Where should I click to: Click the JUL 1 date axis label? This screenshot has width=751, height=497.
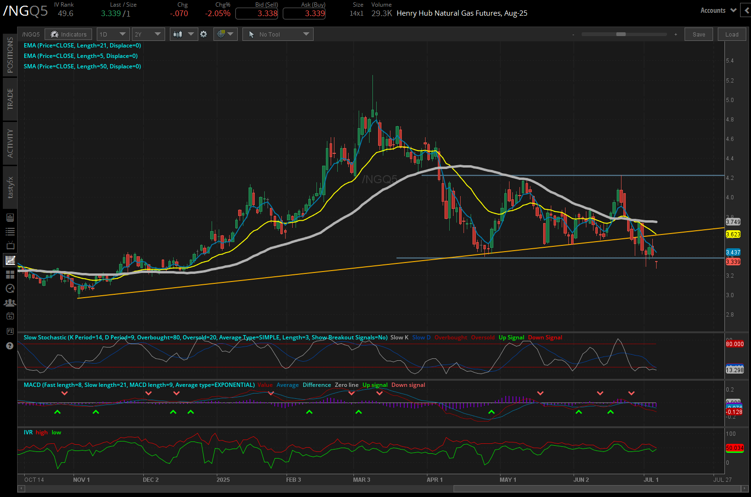point(651,480)
